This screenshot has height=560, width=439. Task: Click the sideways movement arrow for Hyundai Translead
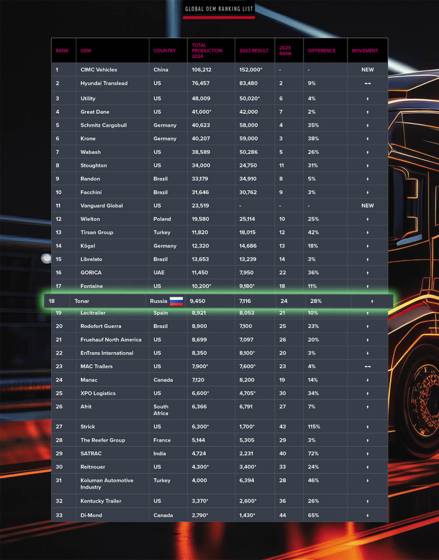tap(367, 84)
